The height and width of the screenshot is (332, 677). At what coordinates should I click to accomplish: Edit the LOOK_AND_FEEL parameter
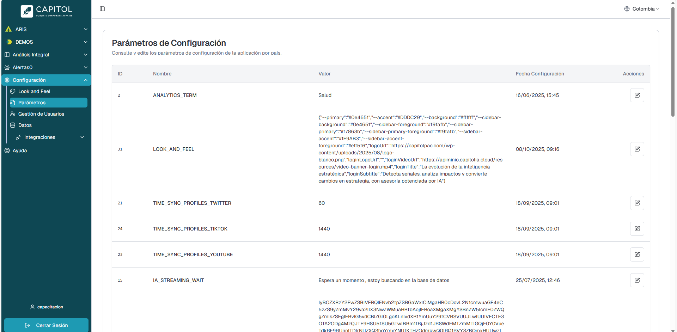click(637, 149)
